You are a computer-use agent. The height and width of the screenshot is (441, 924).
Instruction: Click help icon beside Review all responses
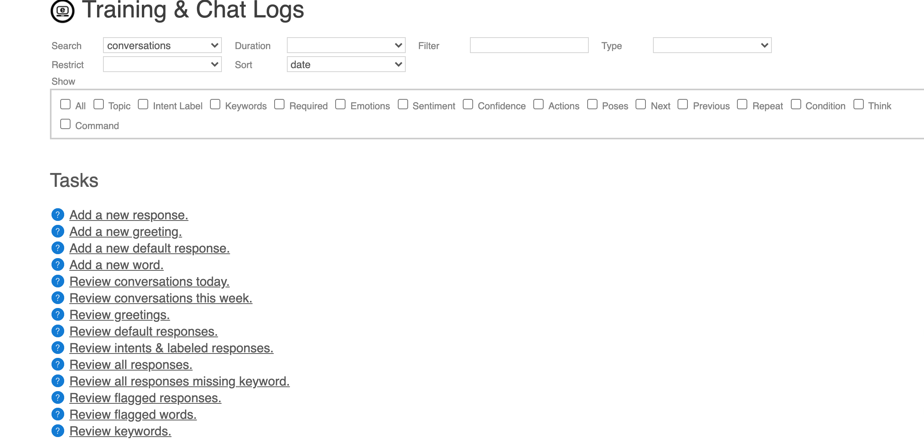[58, 364]
